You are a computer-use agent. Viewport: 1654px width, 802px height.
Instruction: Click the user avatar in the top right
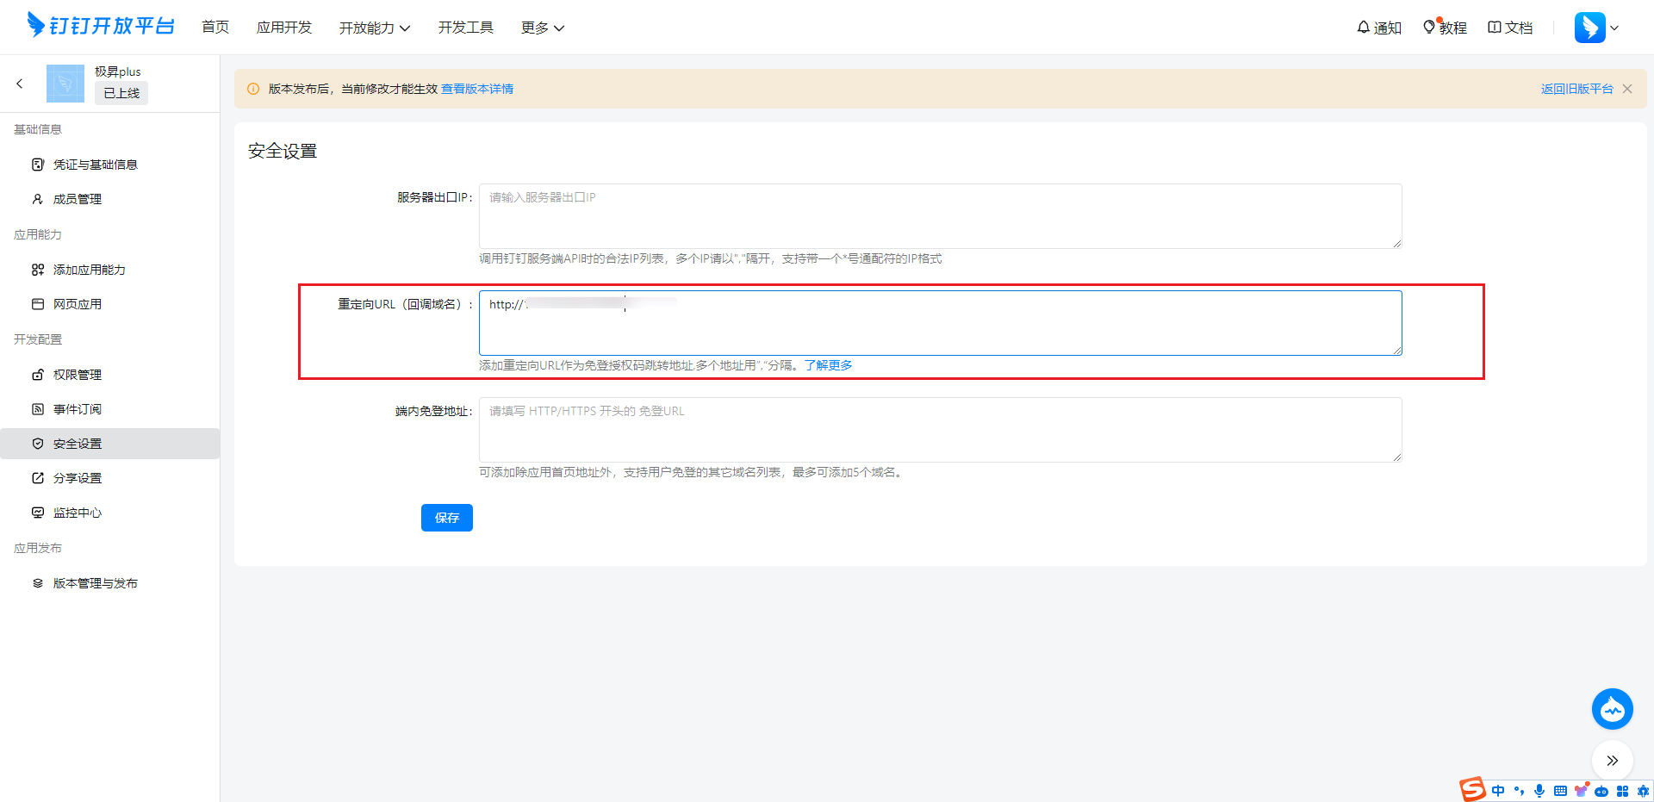(1590, 28)
